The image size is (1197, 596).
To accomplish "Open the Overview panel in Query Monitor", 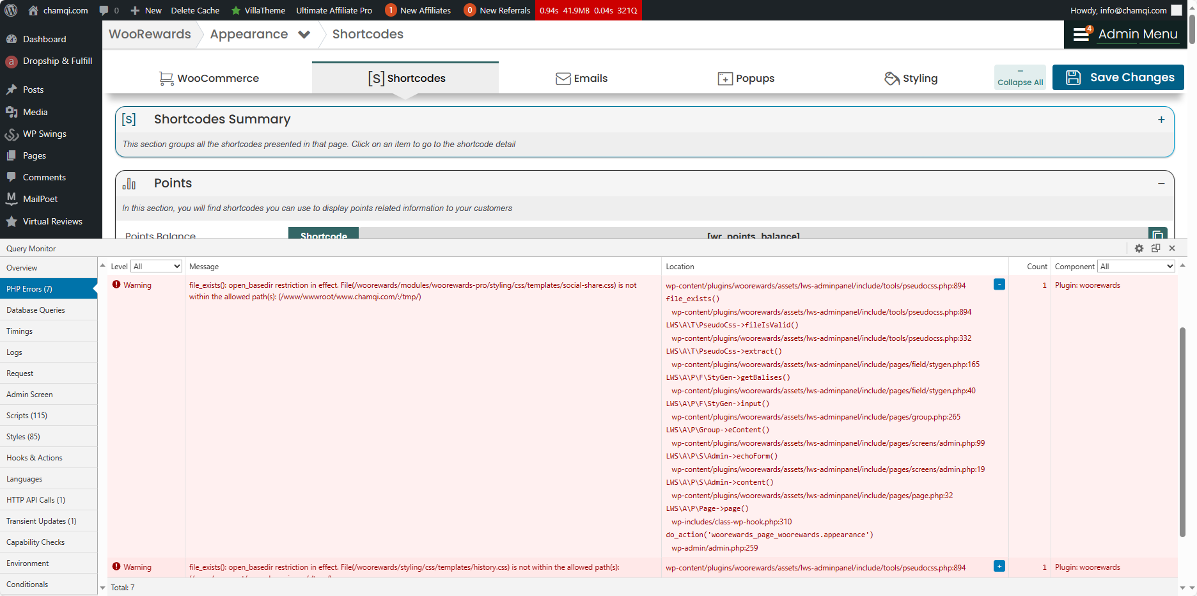I will click(49, 267).
